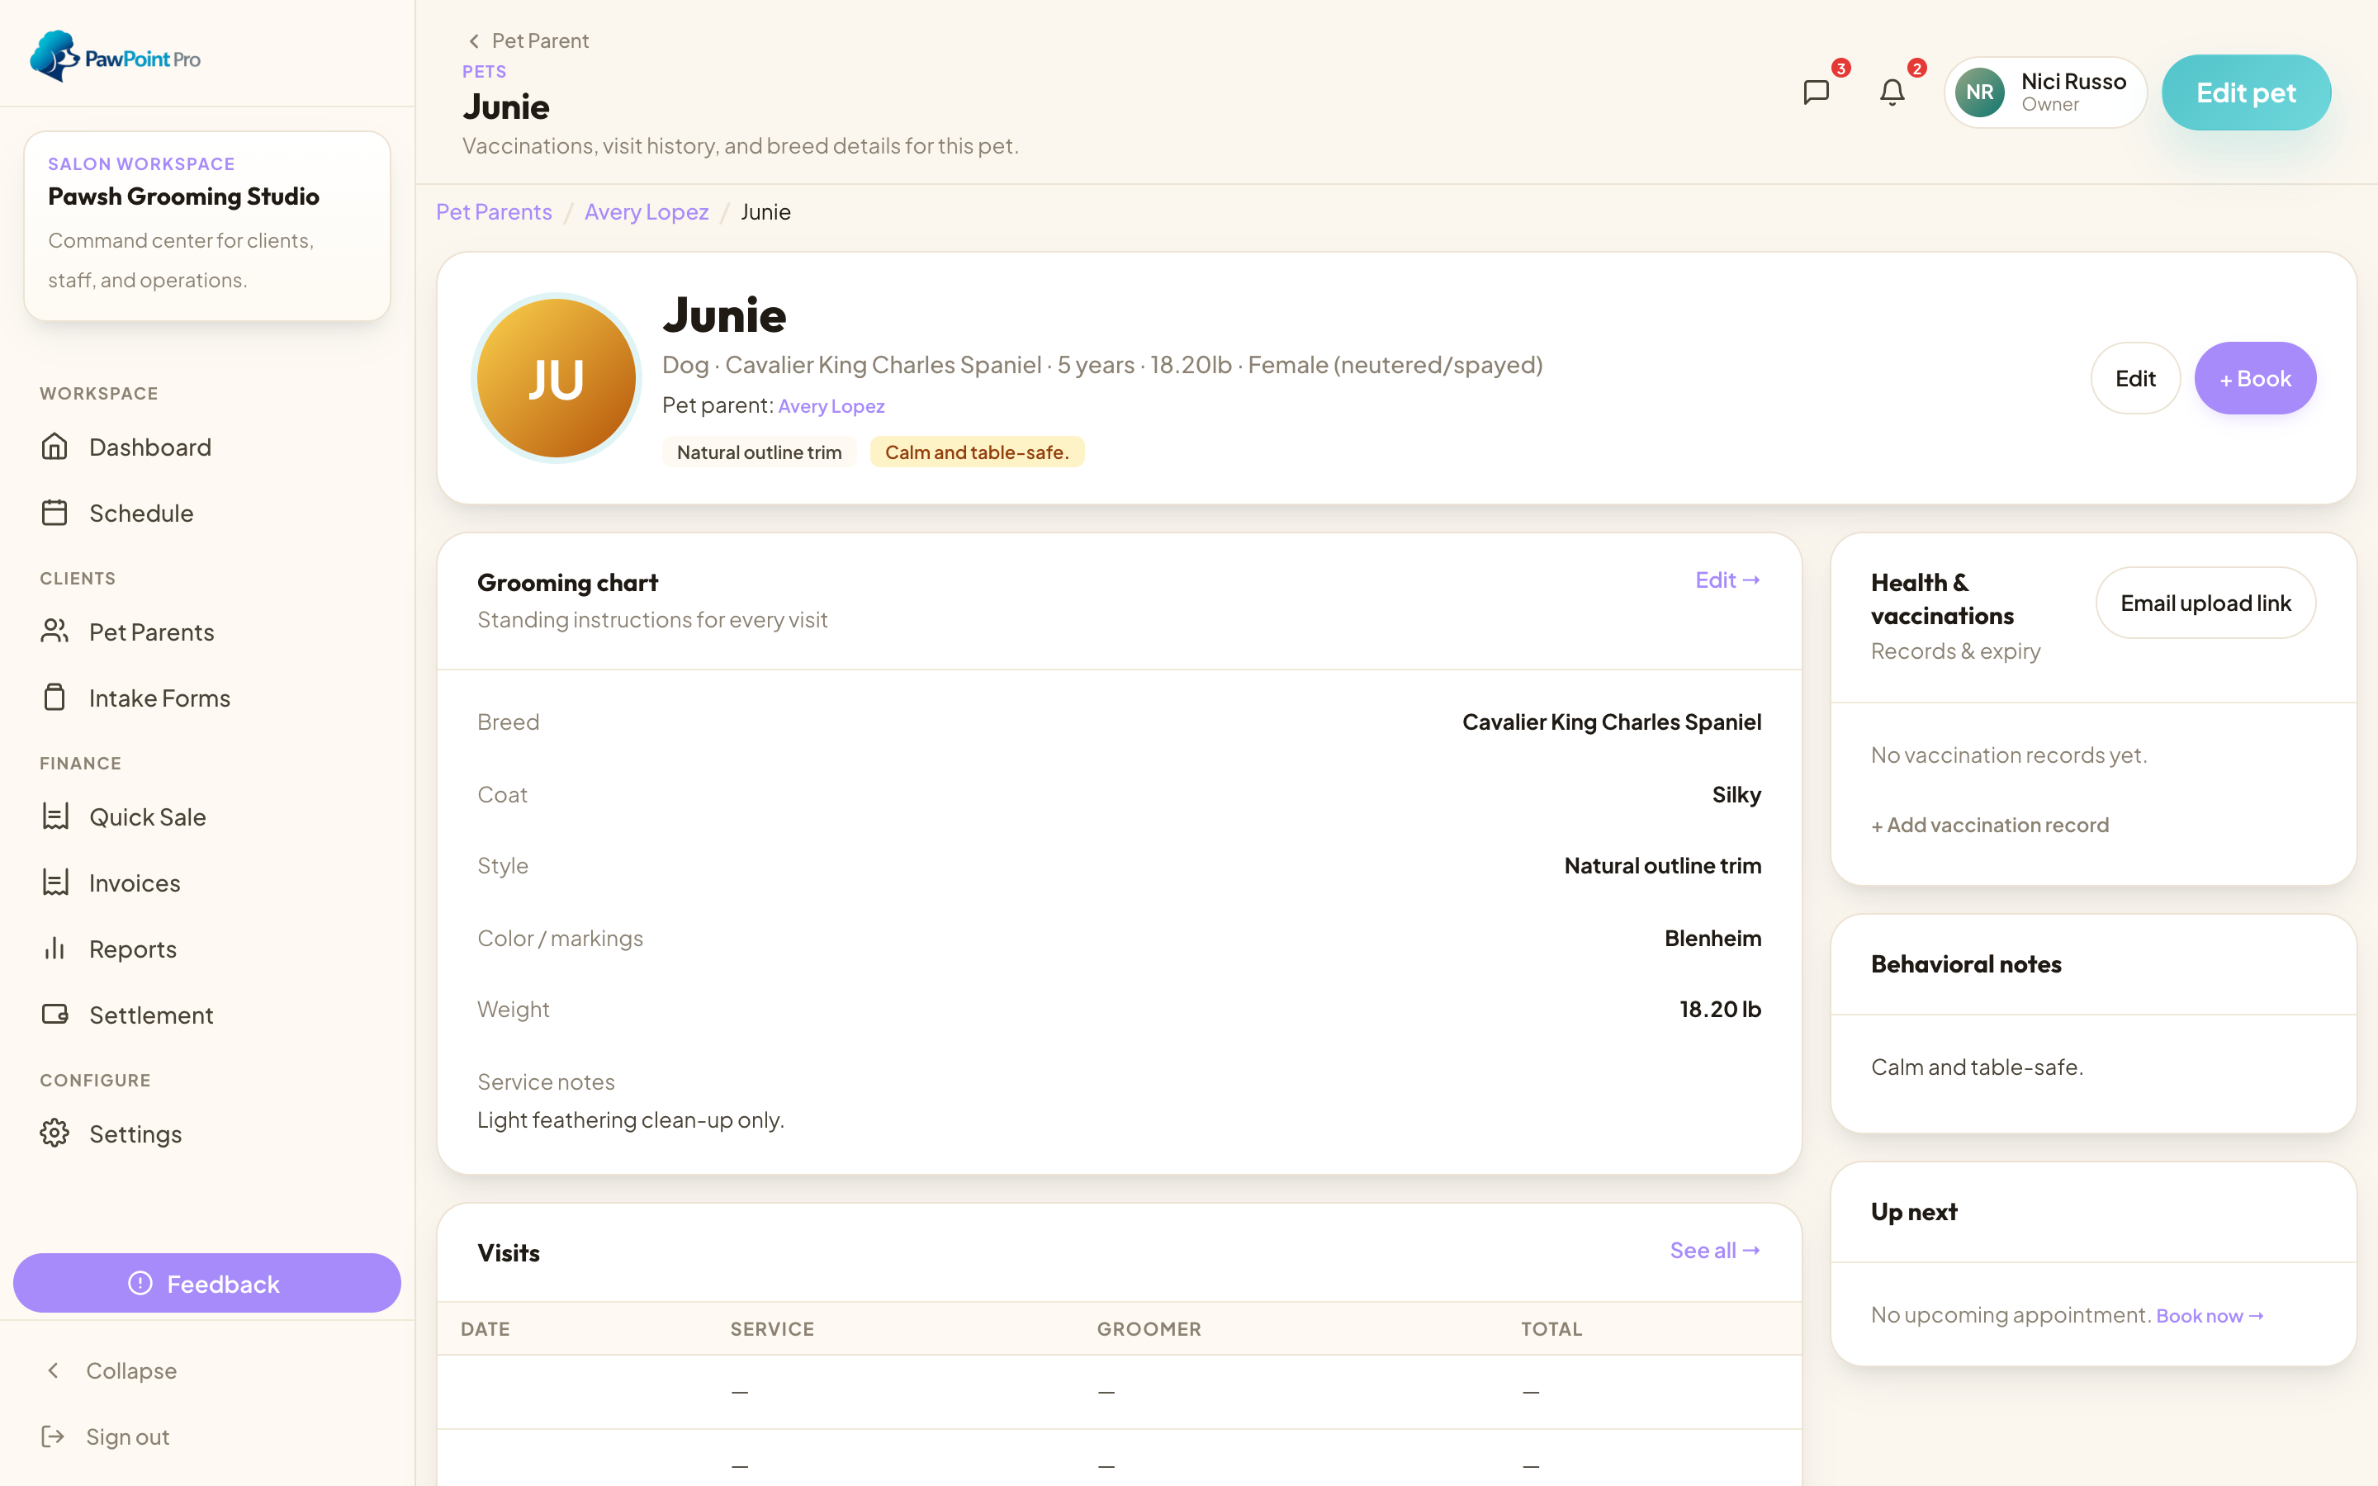Click Book now link
2378x1486 pixels.
click(x=2210, y=1316)
